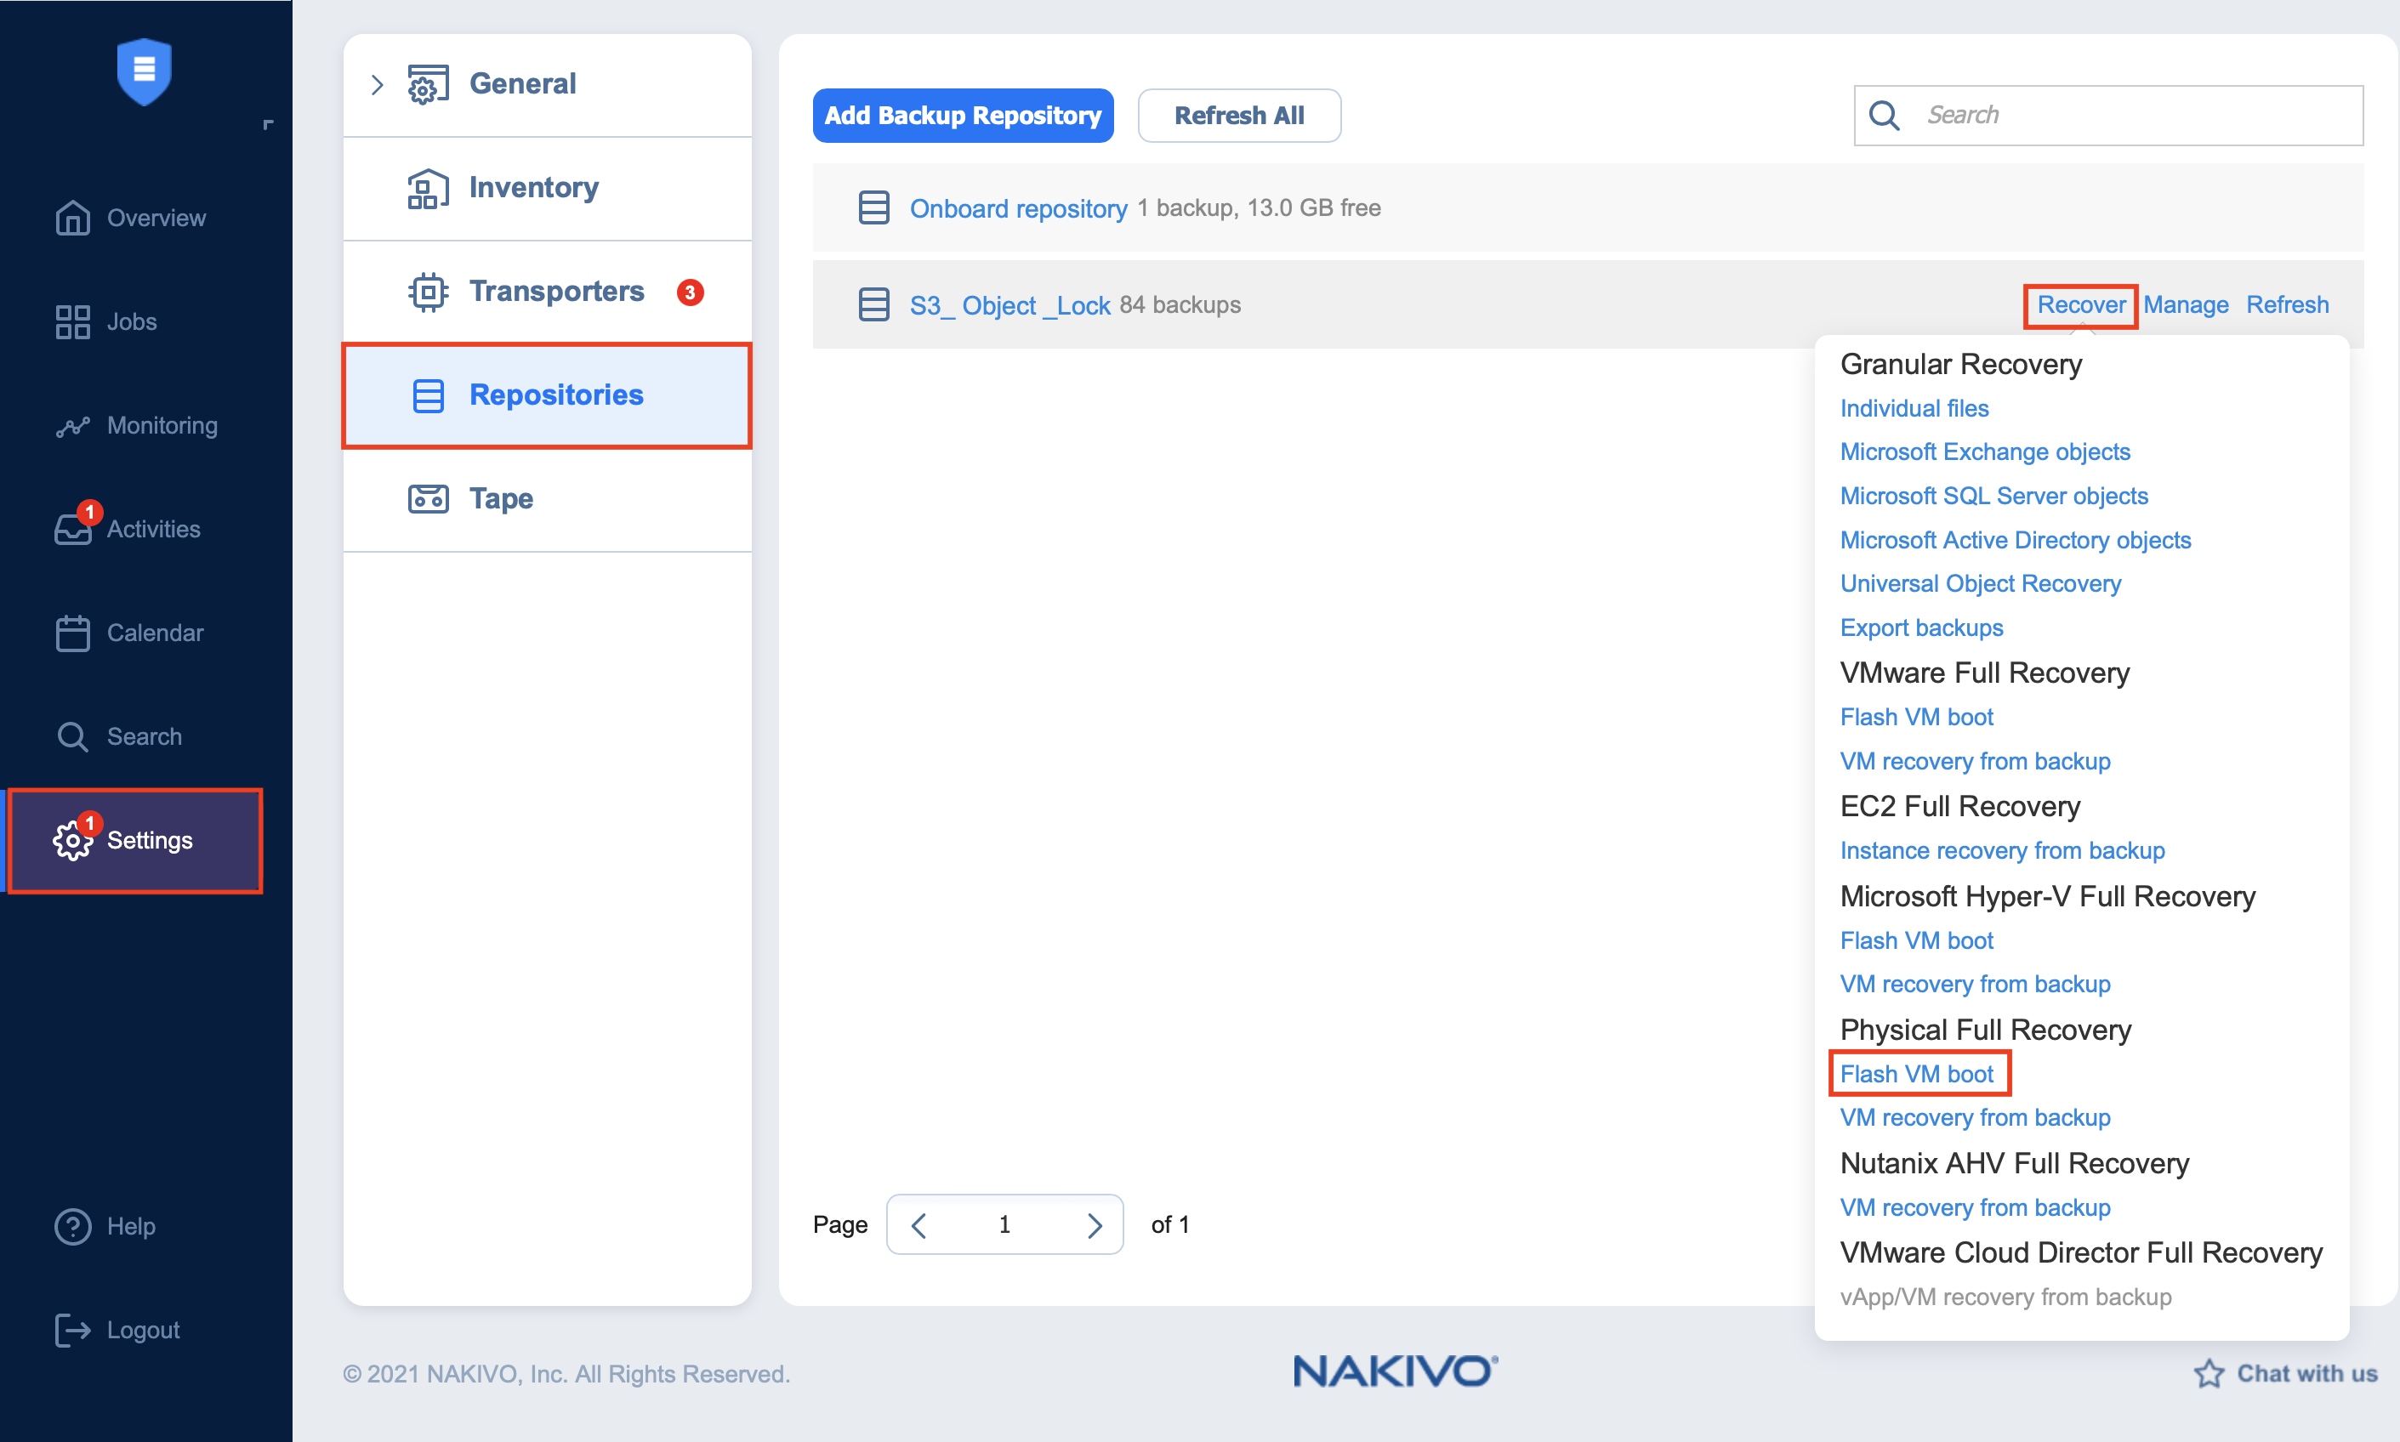Click into the repository Search field
The height and width of the screenshot is (1442, 2400).
pos(2108,116)
